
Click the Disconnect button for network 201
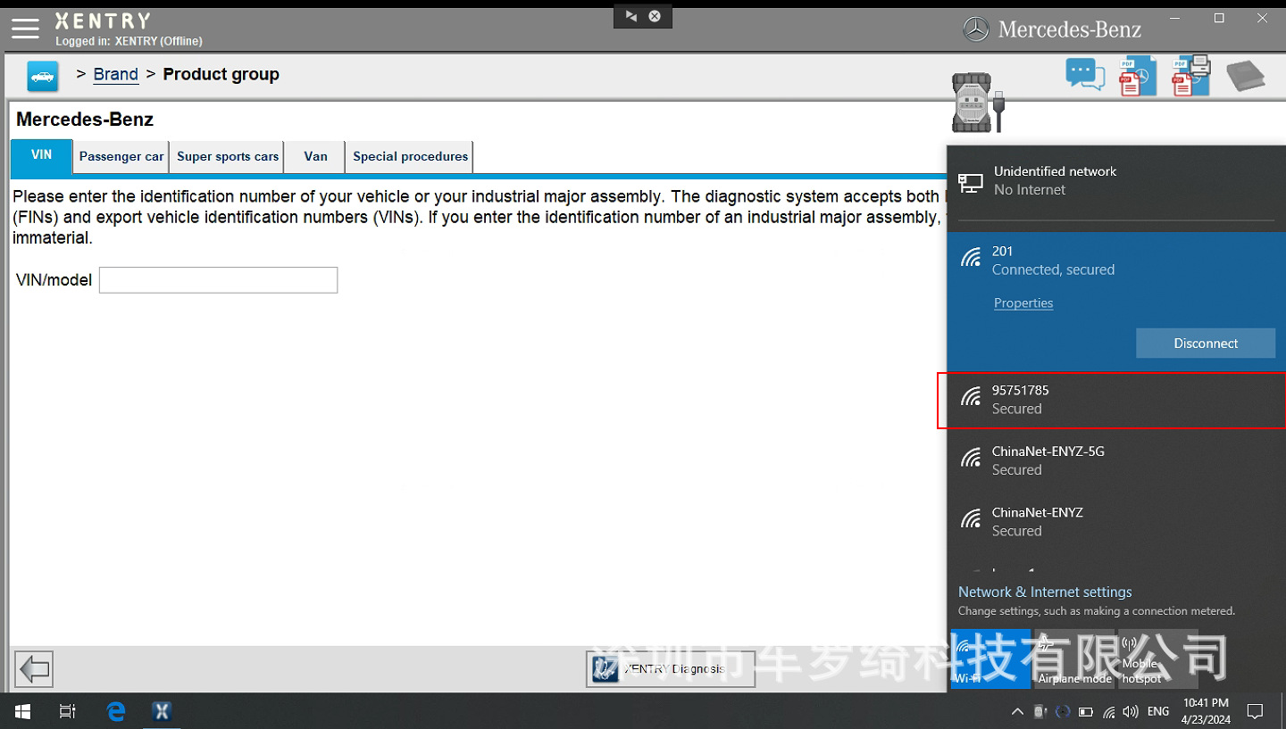coord(1206,344)
